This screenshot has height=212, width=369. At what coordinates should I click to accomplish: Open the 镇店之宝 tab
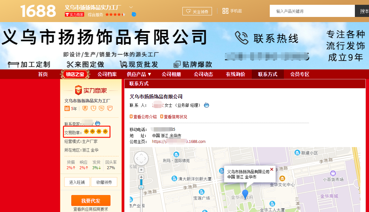[x=75, y=75]
